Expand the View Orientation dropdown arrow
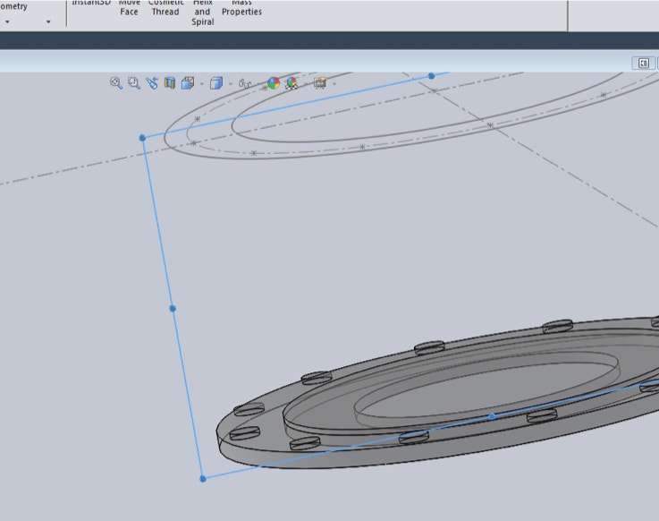 click(x=202, y=84)
